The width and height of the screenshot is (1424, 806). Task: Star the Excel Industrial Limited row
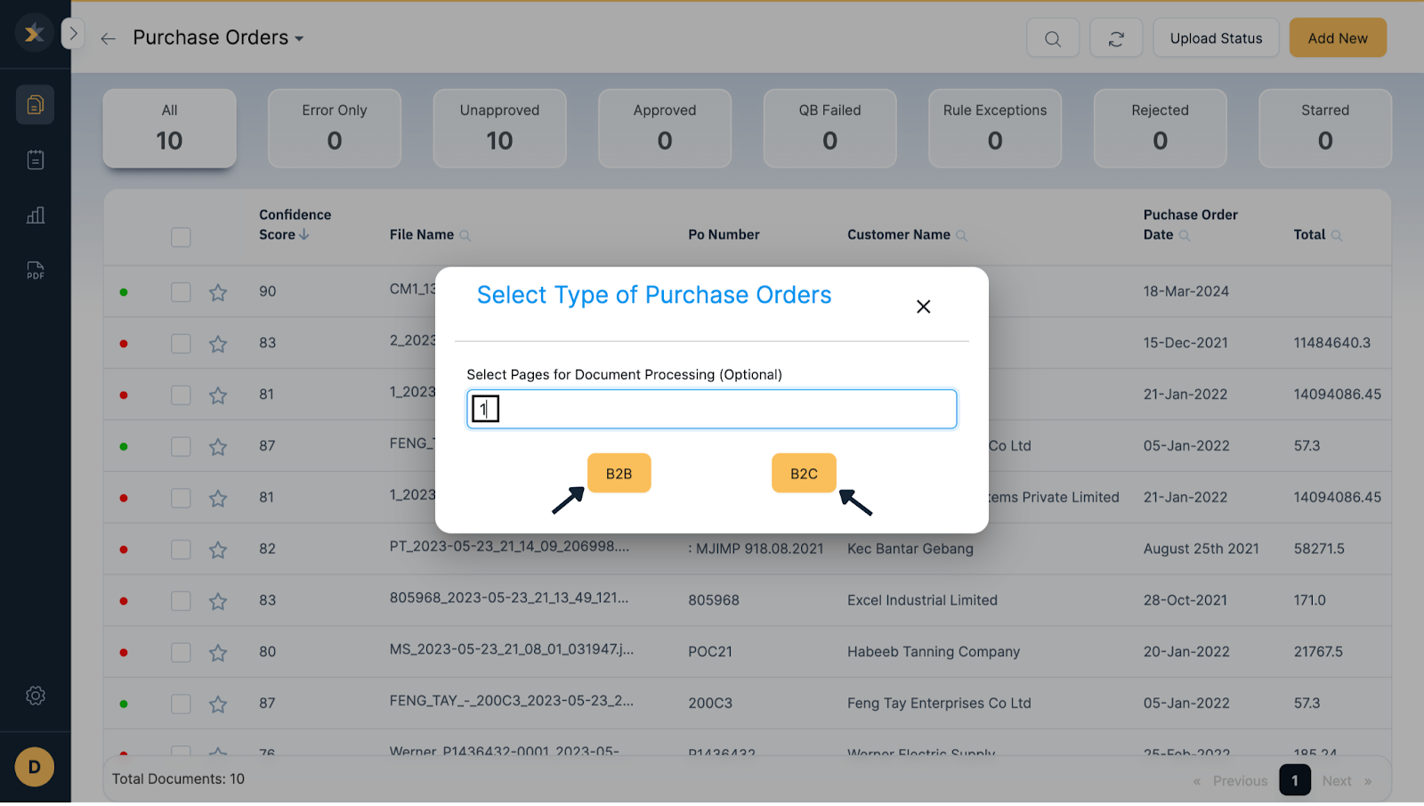218,601
